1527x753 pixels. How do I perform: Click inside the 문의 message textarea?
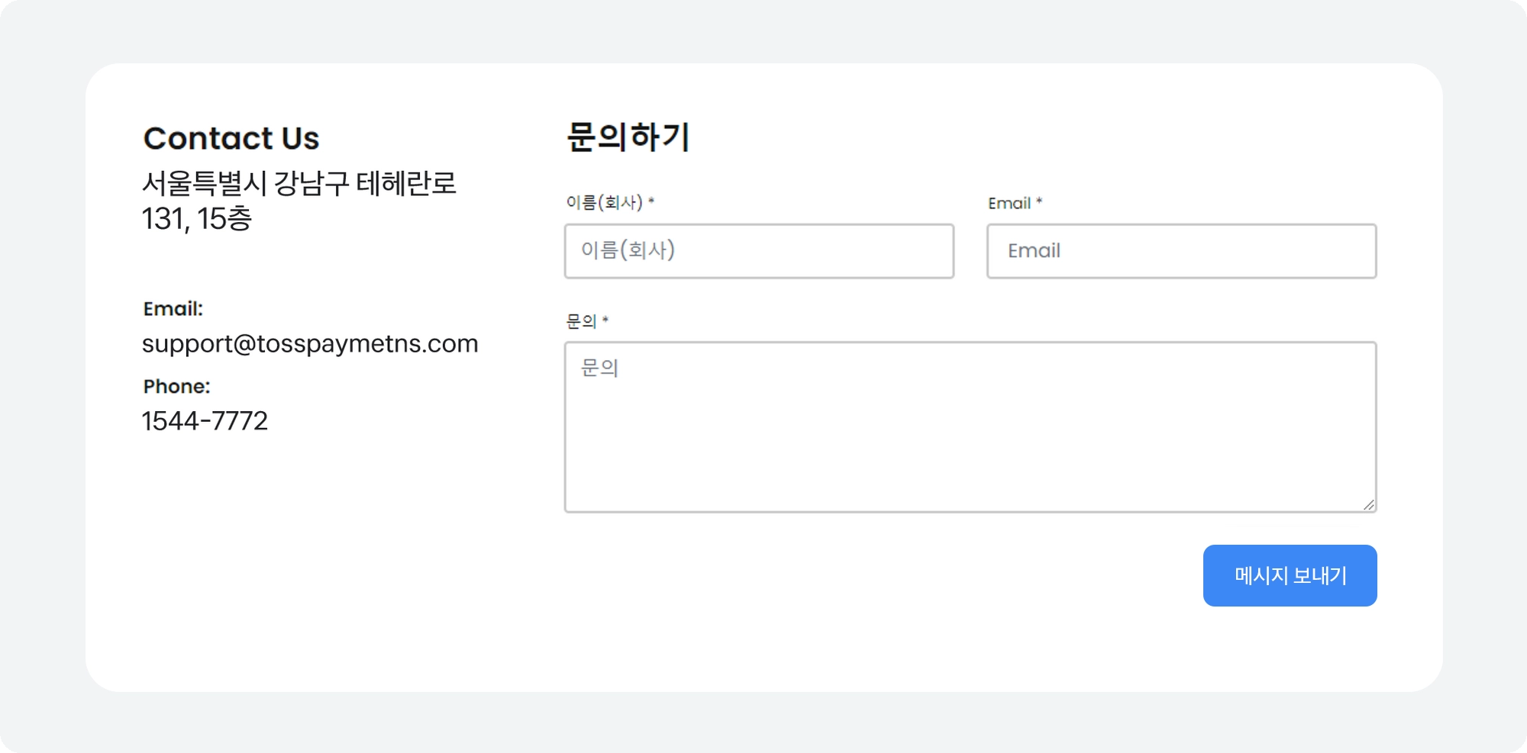(970, 427)
